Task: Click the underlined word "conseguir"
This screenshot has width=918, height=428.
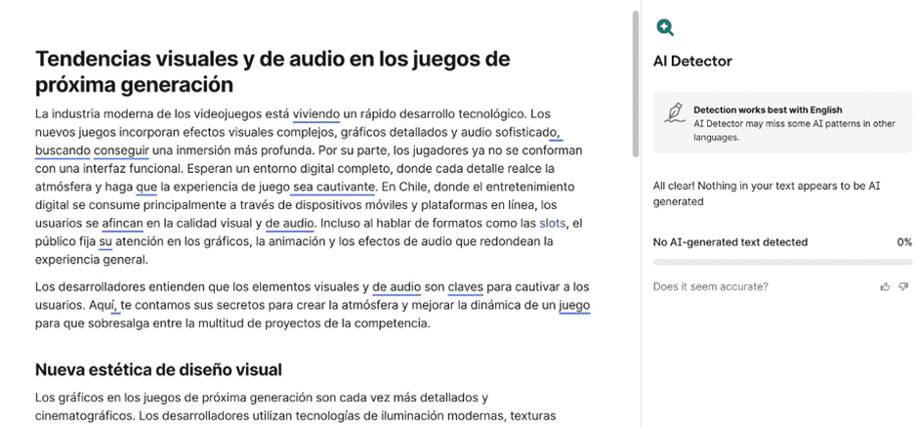Action: (x=121, y=150)
